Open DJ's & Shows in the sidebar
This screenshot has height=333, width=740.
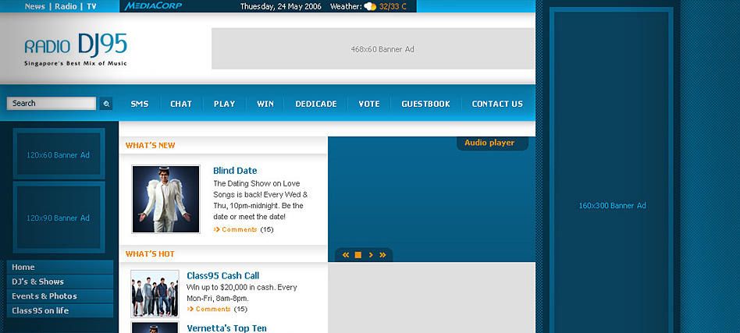(60, 282)
